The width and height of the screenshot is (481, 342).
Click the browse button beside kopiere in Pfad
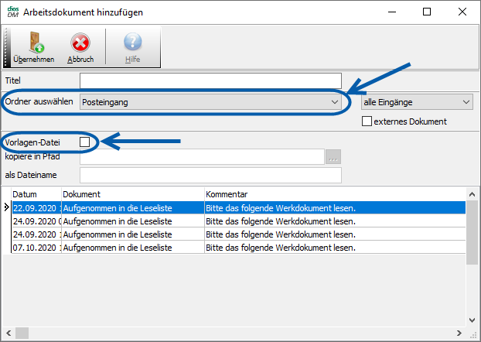coord(333,157)
